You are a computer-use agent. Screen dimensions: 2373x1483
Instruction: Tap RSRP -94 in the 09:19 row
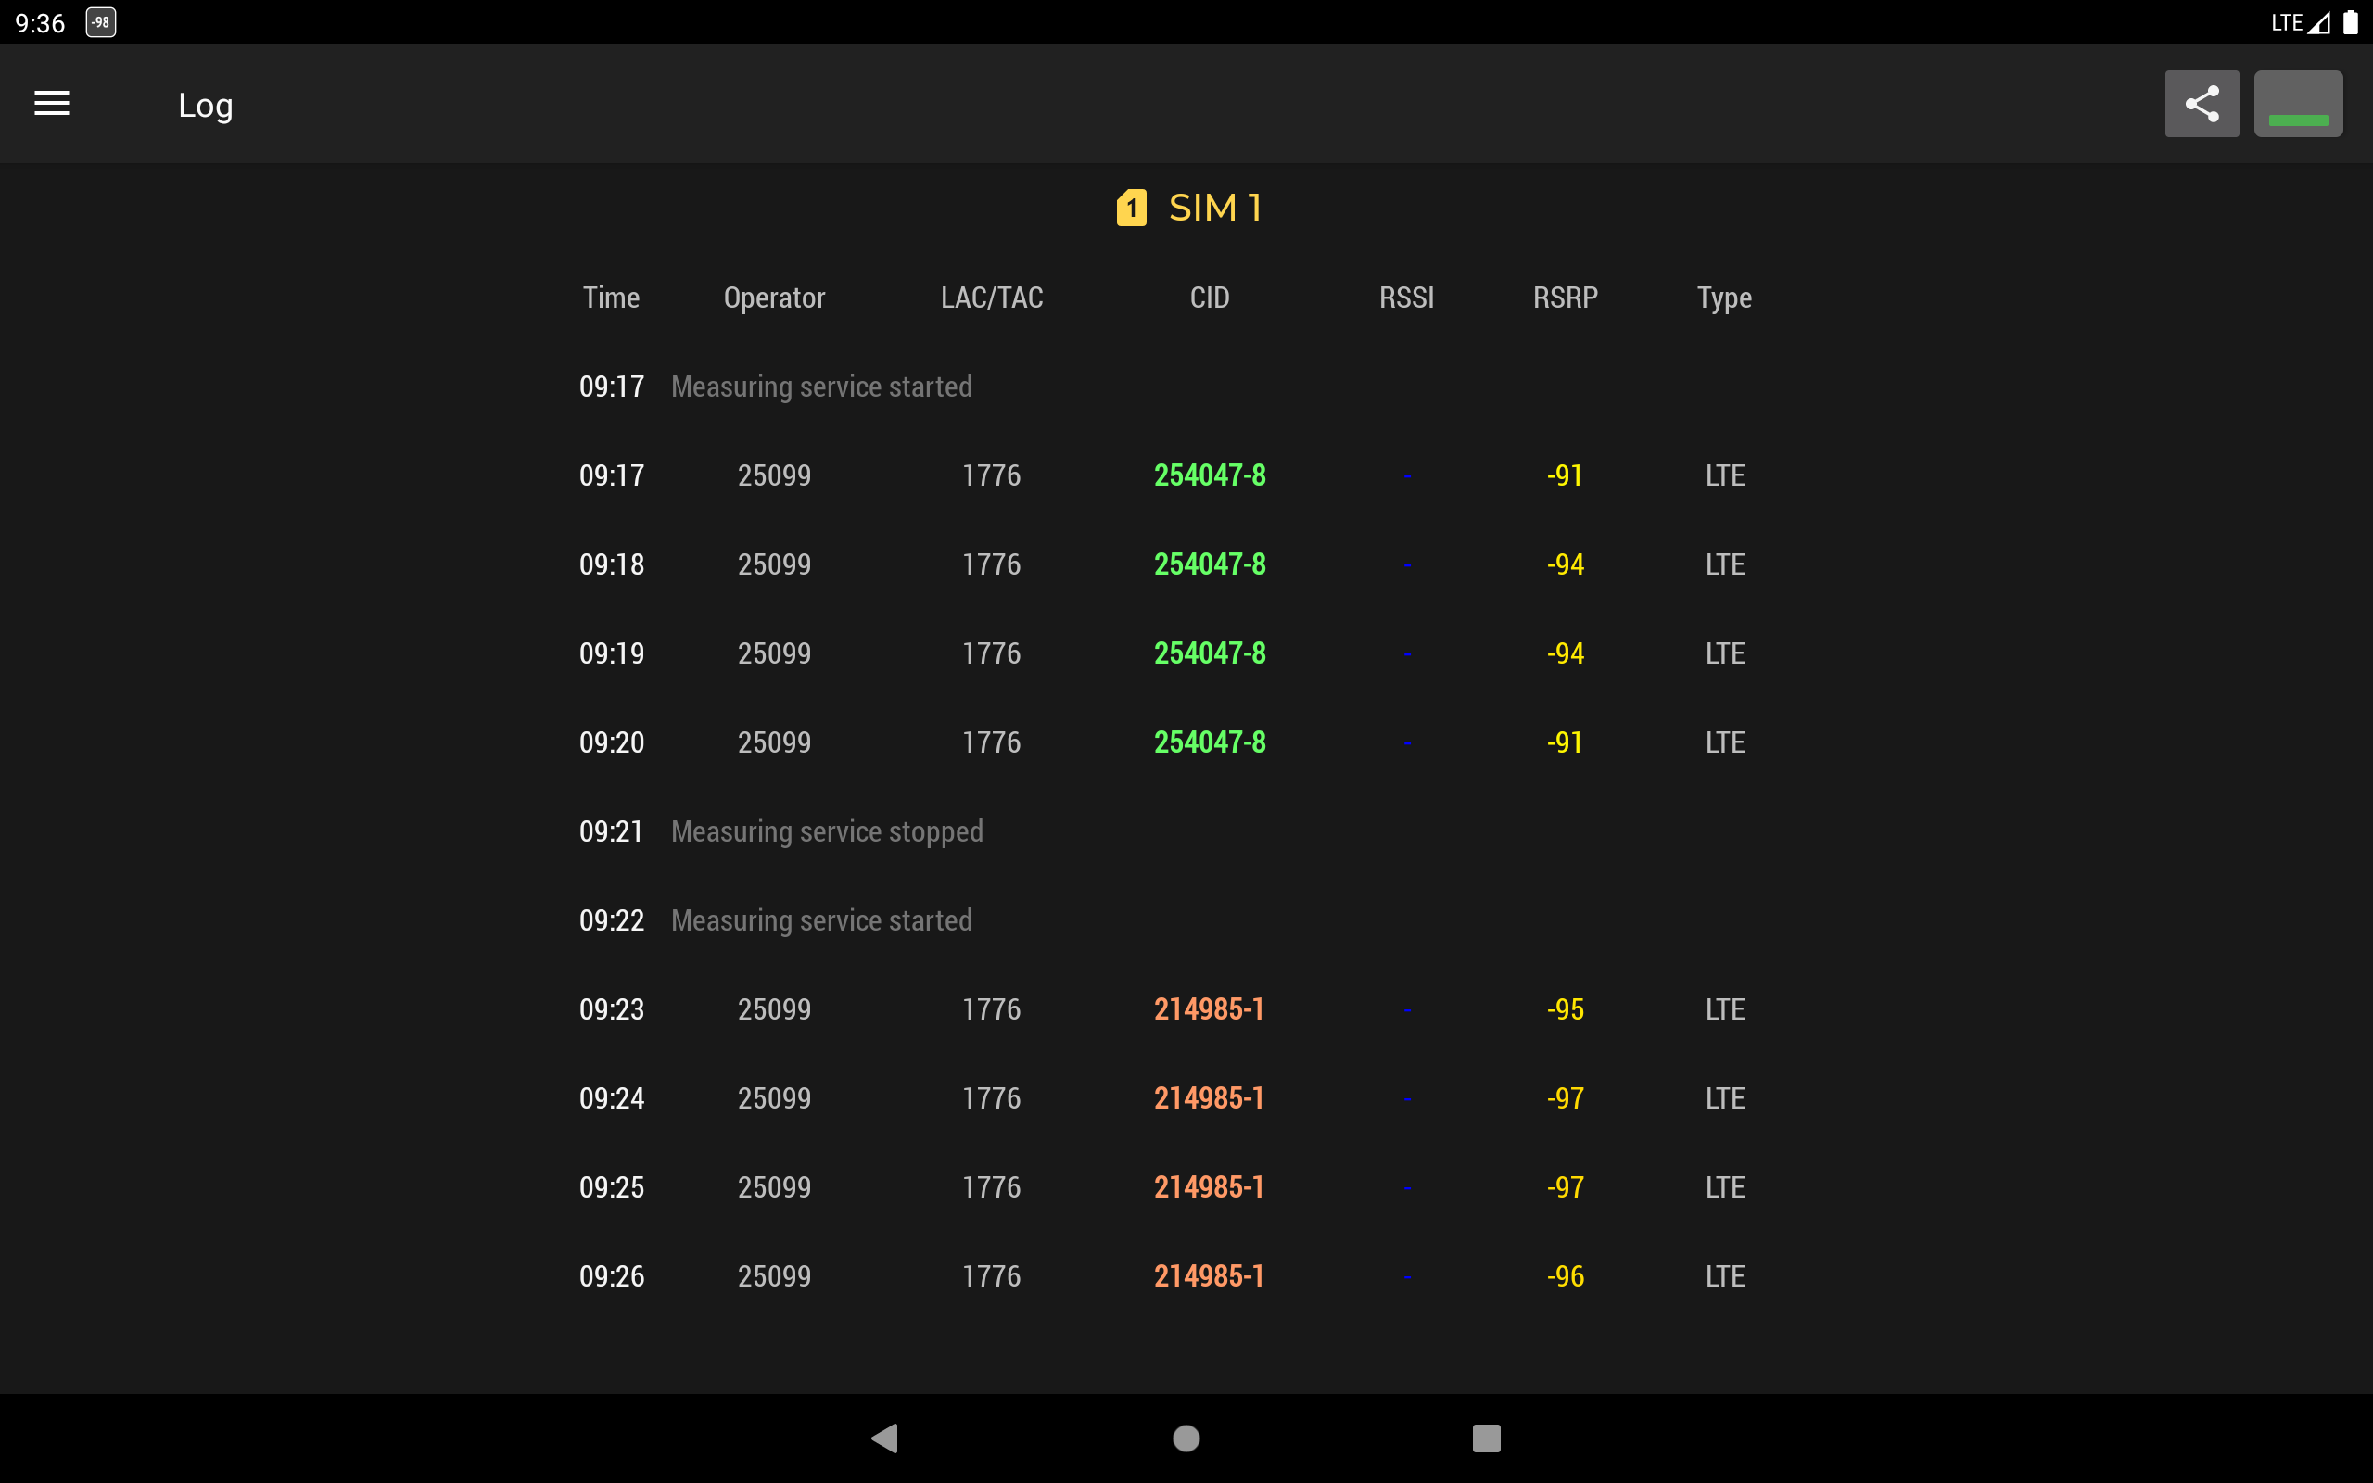[x=1565, y=653]
